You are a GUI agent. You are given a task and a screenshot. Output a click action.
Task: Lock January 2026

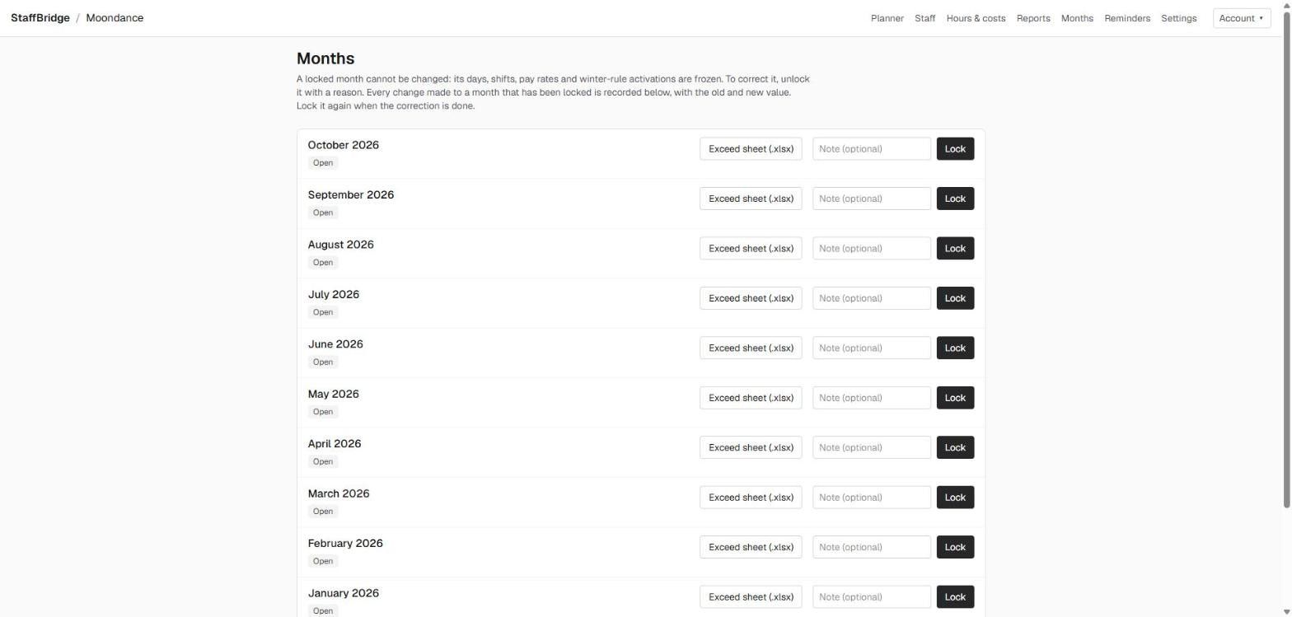pyautogui.click(x=955, y=597)
